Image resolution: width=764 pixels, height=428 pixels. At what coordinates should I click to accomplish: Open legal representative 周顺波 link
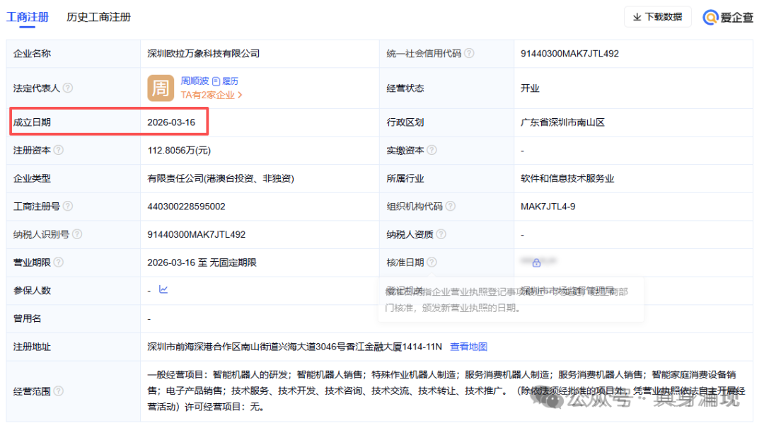click(195, 81)
